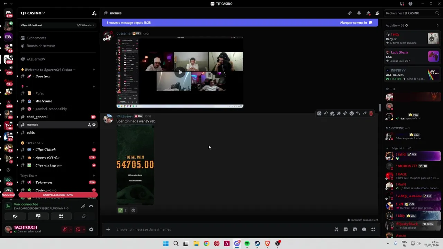Screen dimensions: 443x249
Task: Open notification settings bell icon
Action: pyautogui.click(x=359, y=13)
